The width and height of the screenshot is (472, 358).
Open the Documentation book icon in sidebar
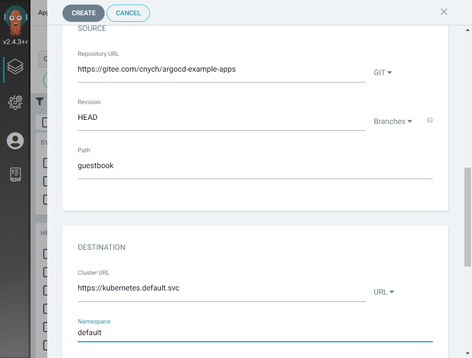(15, 175)
